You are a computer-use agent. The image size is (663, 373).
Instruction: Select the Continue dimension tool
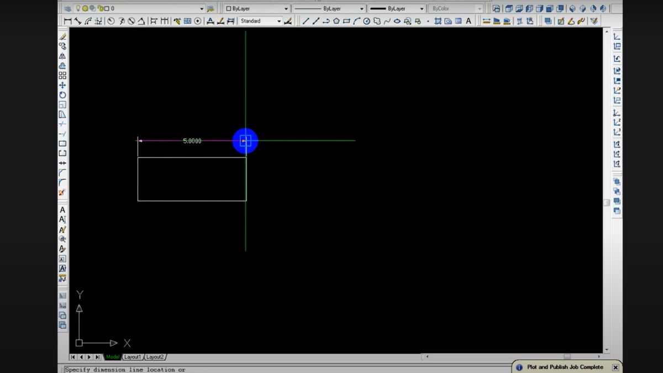coord(164,21)
